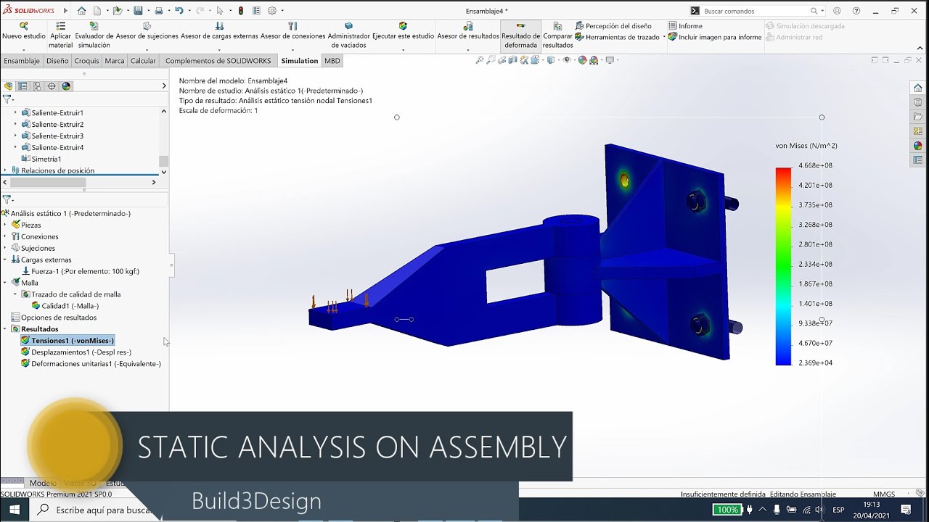Click Informe button

coord(685,26)
